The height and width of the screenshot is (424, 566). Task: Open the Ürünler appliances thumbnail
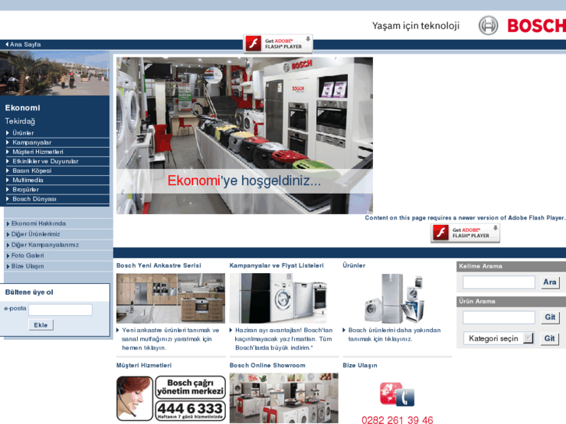[x=394, y=298]
